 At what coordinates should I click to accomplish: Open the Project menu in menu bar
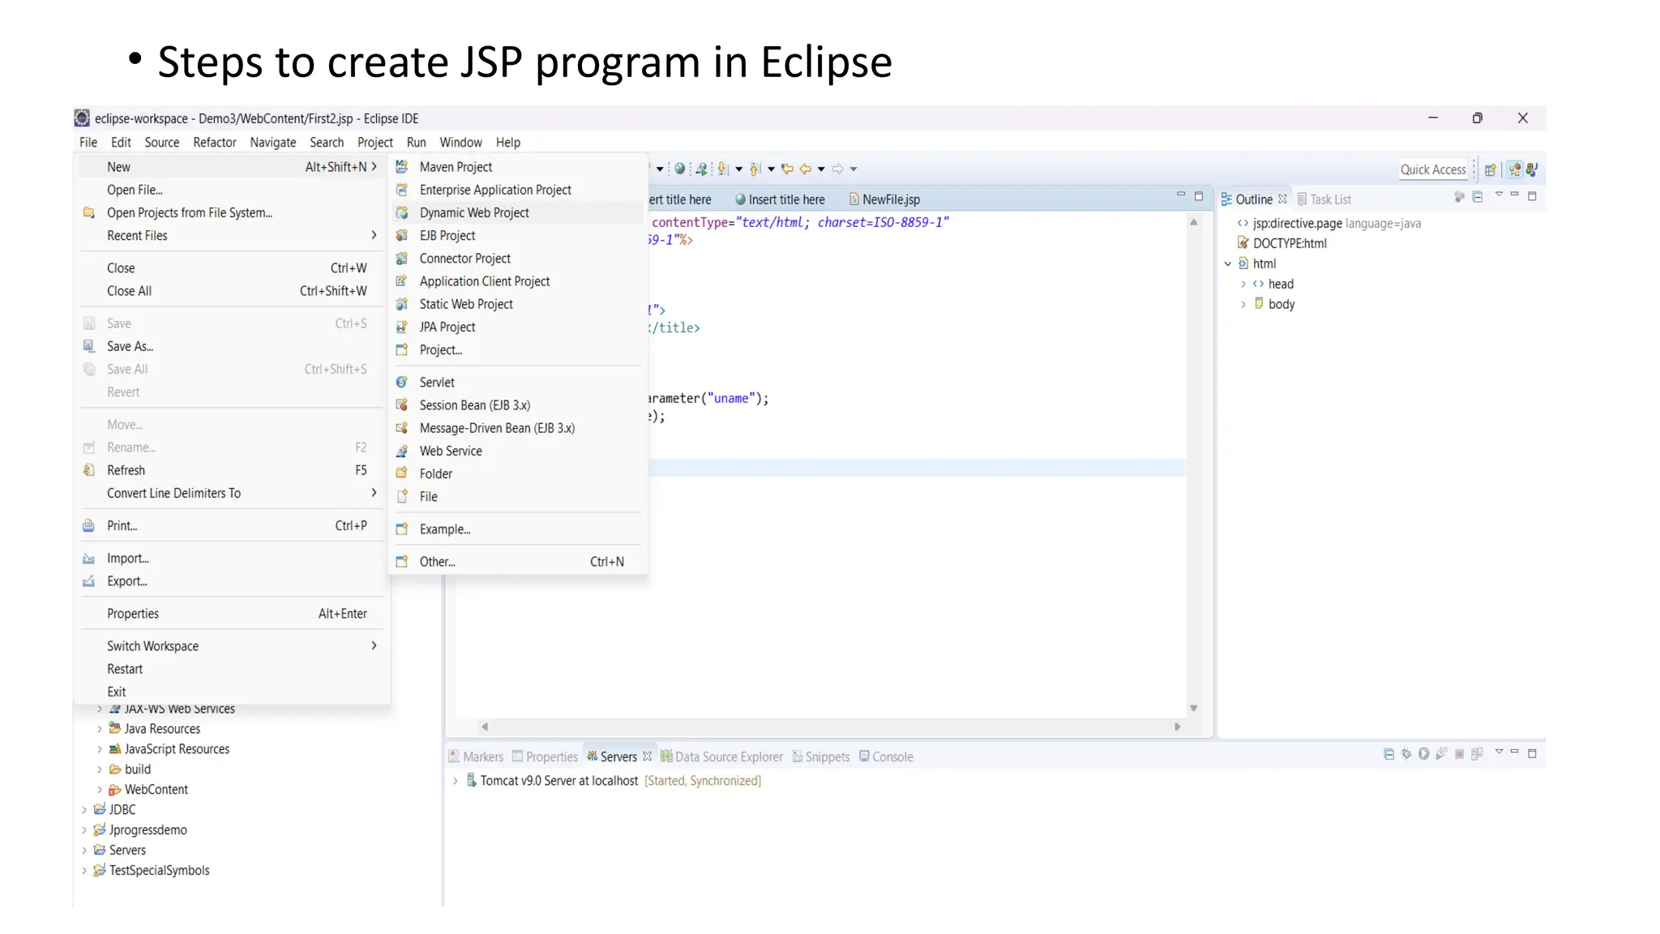click(375, 142)
